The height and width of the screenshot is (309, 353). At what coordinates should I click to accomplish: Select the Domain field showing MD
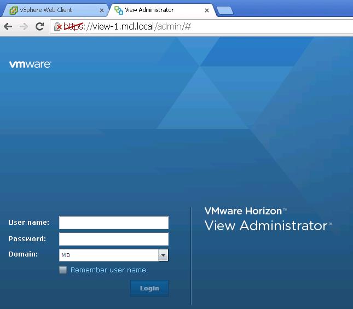tap(108, 255)
